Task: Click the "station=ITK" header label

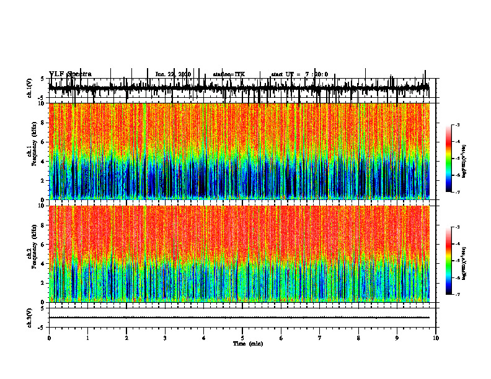Action: pos(229,74)
